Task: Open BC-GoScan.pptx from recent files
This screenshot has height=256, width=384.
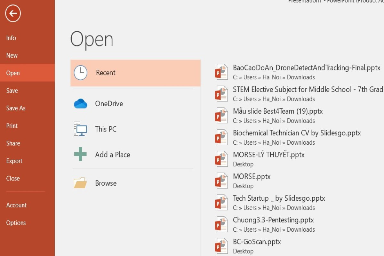Action: [x=257, y=242]
